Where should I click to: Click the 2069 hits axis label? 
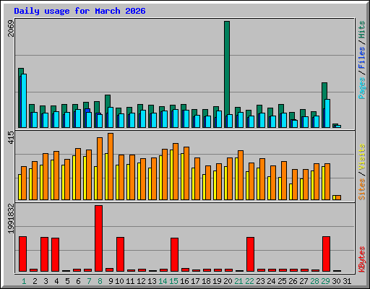(x=11, y=28)
